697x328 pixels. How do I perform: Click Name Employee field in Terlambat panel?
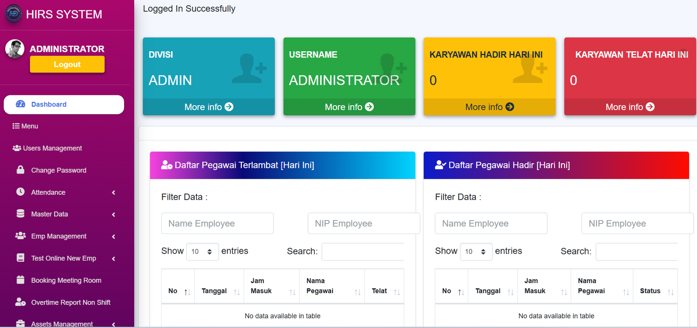(x=217, y=224)
